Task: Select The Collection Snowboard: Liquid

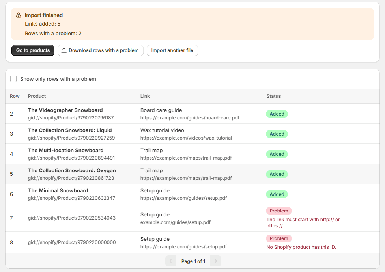Action: click(x=70, y=130)
